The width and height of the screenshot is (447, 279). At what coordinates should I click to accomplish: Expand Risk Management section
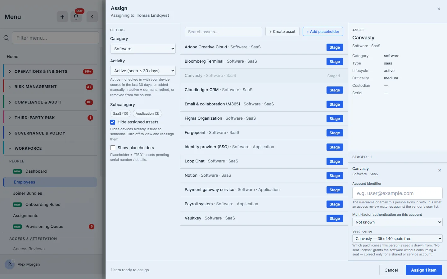pyautogui.click(x=50, y=87)
